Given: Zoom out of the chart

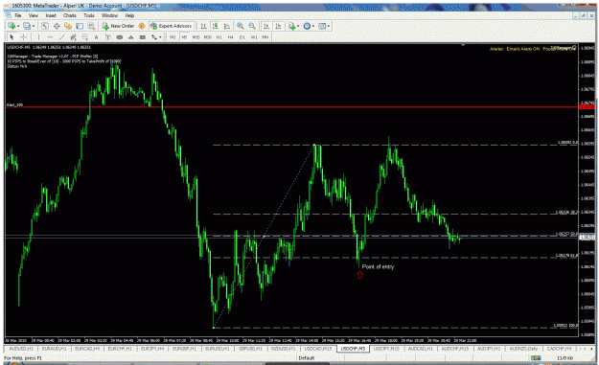Looking at the screenshot, I should point(252,26).
